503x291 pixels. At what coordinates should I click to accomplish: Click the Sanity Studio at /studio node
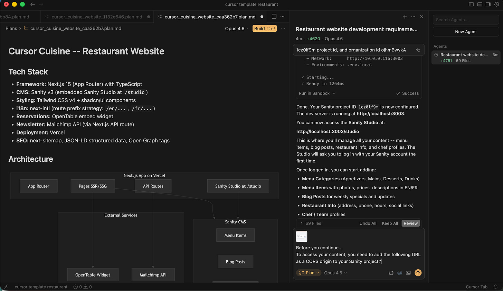click(x=238, y=186)
